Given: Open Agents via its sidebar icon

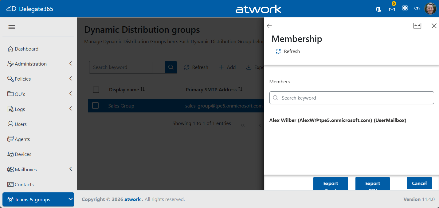Looking at the screenshot, I should [x=10, y=139].
